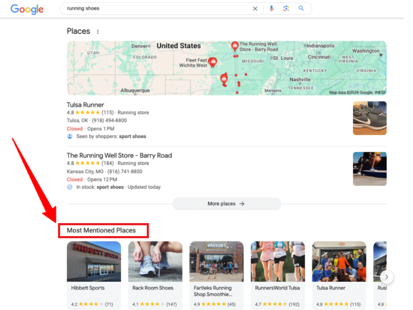Click the Seen by shoppers person icon
Viewport: 413px width, 310px height.
coord(70,136)
